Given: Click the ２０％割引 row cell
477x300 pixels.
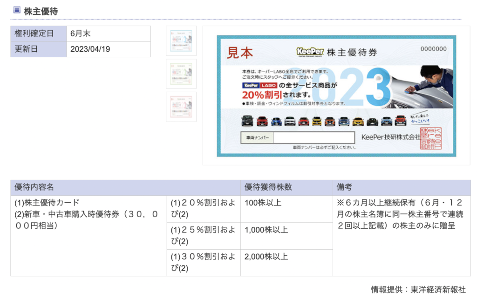Looking at the screenshot, I should coord(204,209).
